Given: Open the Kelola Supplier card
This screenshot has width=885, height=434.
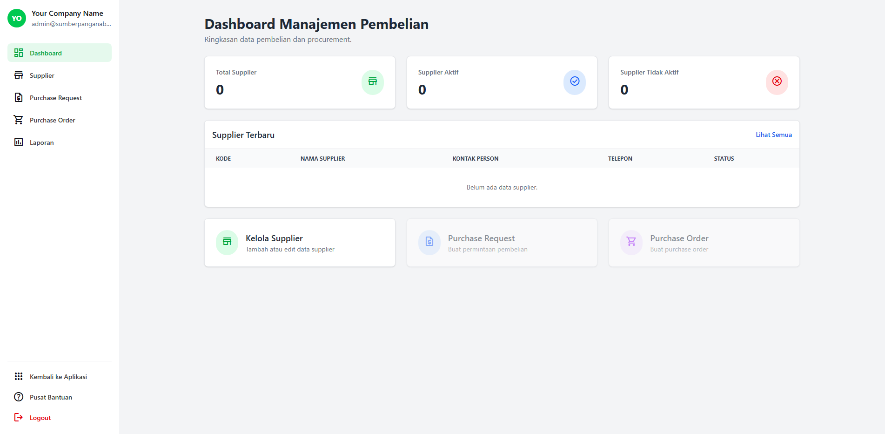Looking at the screenshot, I should [x=300, y=242].
